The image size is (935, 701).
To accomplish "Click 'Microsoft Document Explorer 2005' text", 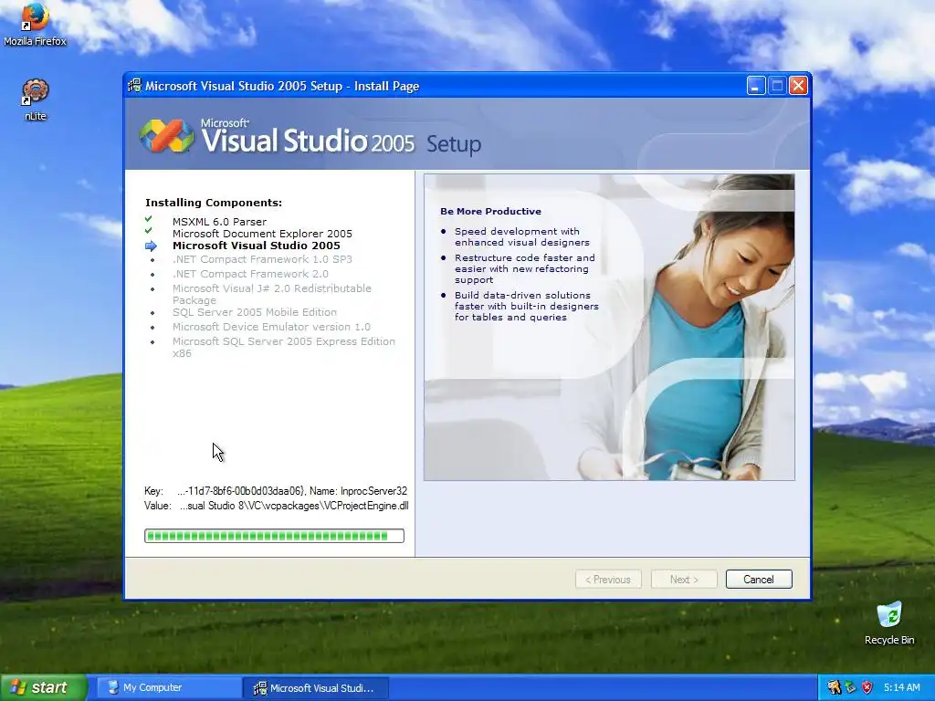I will [262, 234].
